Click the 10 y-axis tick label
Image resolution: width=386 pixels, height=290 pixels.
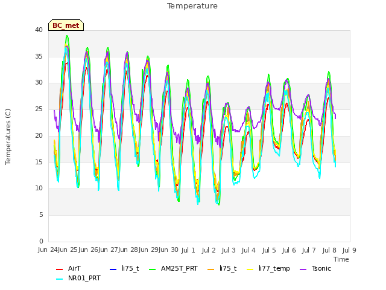click(x=39, y=188)
